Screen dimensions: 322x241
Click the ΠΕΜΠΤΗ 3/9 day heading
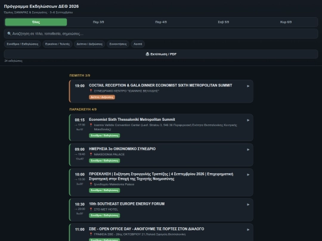tap(80, 76)
